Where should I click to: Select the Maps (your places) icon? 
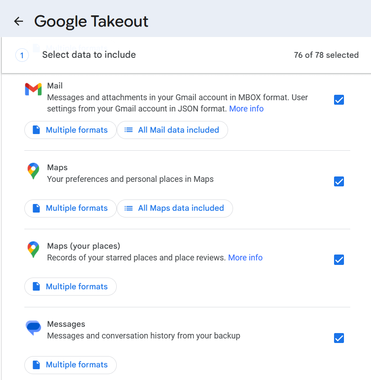[x=33, y=250]
